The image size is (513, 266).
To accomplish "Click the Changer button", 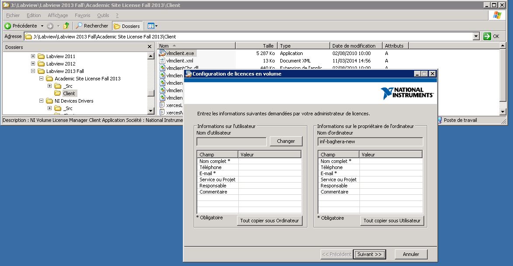I will coord(286,141).
